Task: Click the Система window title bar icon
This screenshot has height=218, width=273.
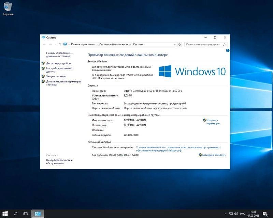Action: pos(43,37)
